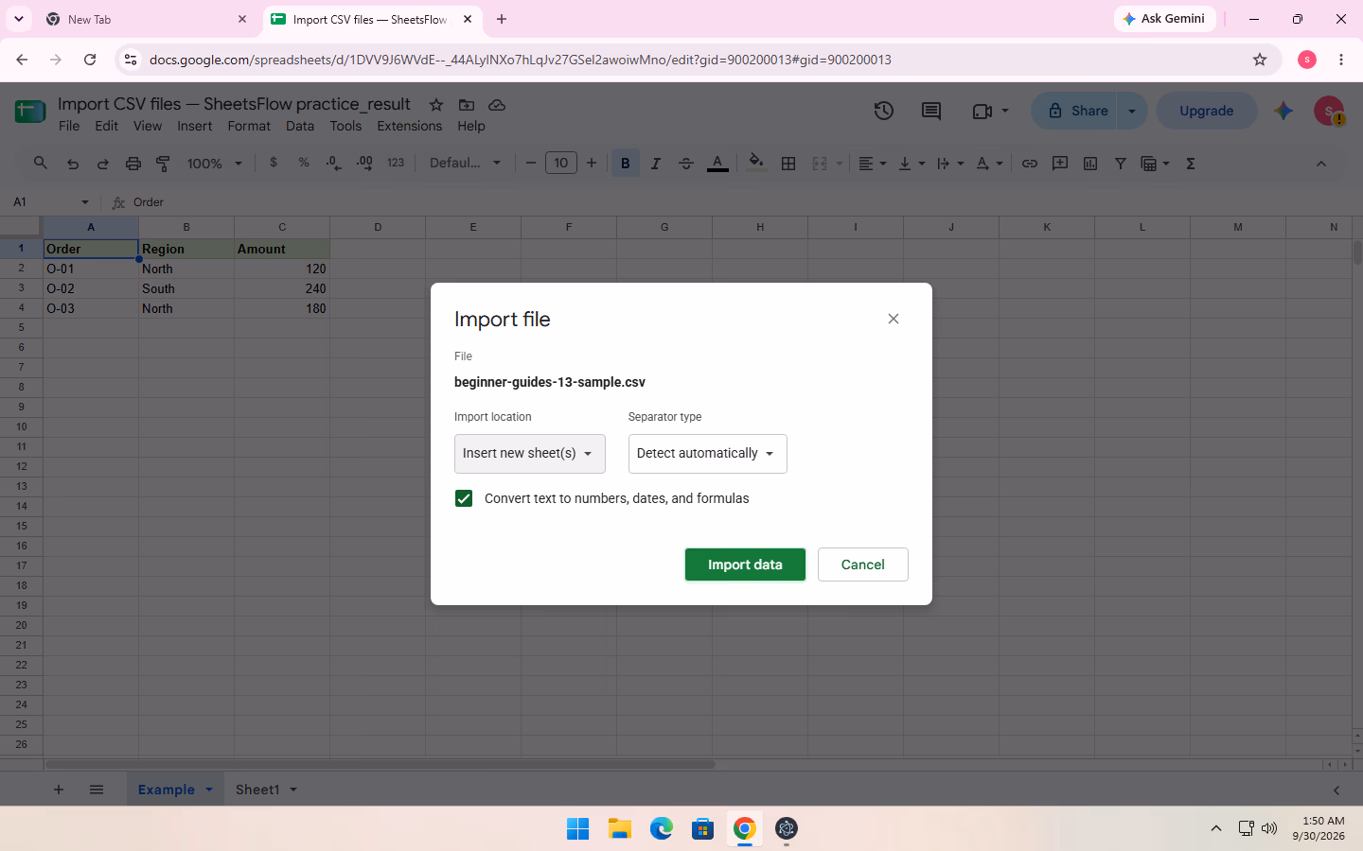Click the Upgrade button

click(1207, 111)
